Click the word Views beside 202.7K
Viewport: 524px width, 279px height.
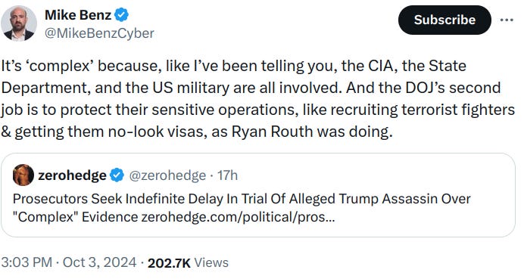(211, 262)
